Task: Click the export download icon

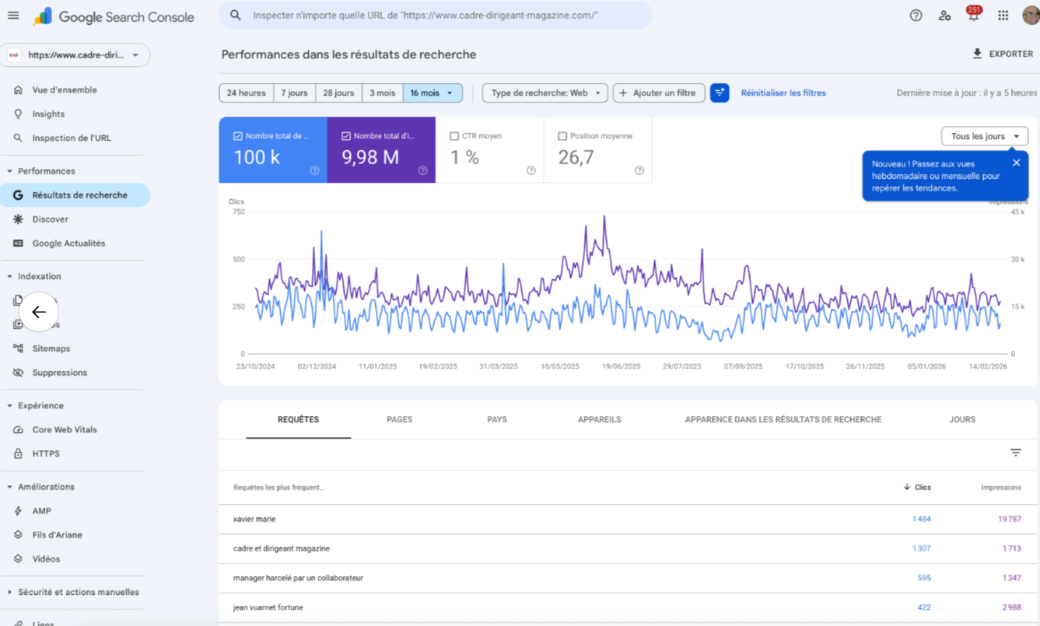Action: point(978,54)
